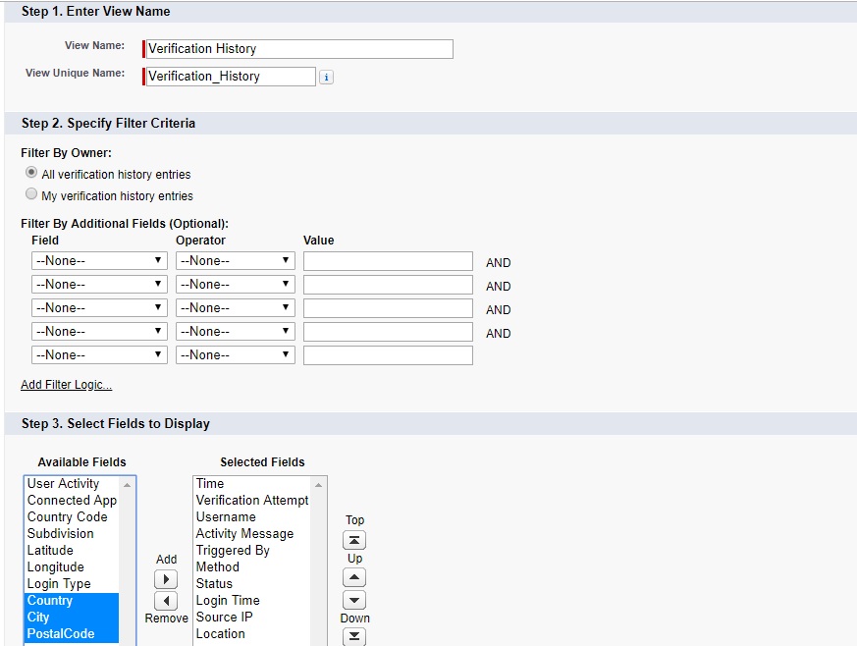Click the Down arrow to reorder selected field
Viewport: 857px width, 646px height.
pyautogui.click(x=353, y=599)
